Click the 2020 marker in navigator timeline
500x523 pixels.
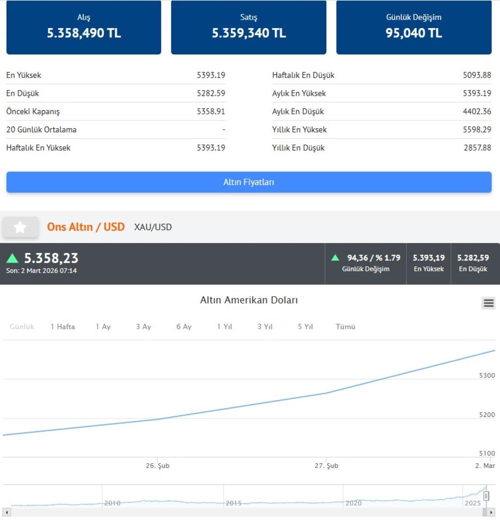coord(353,503)
